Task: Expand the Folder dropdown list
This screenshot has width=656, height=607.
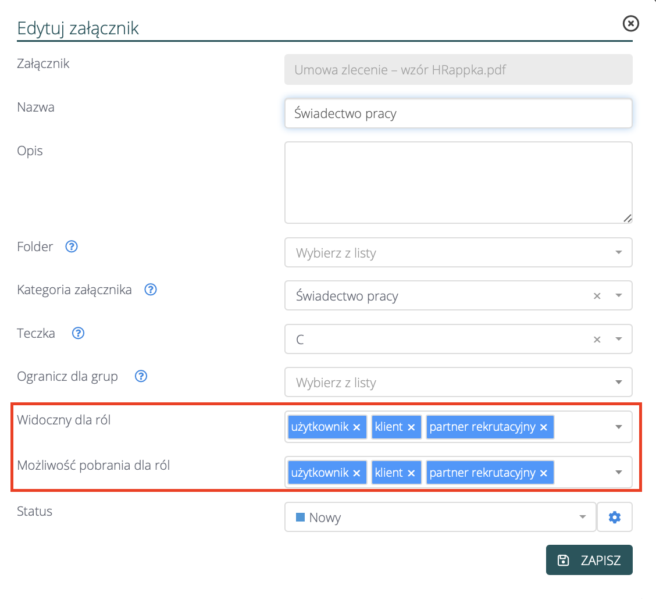Action: click(618, 253)
